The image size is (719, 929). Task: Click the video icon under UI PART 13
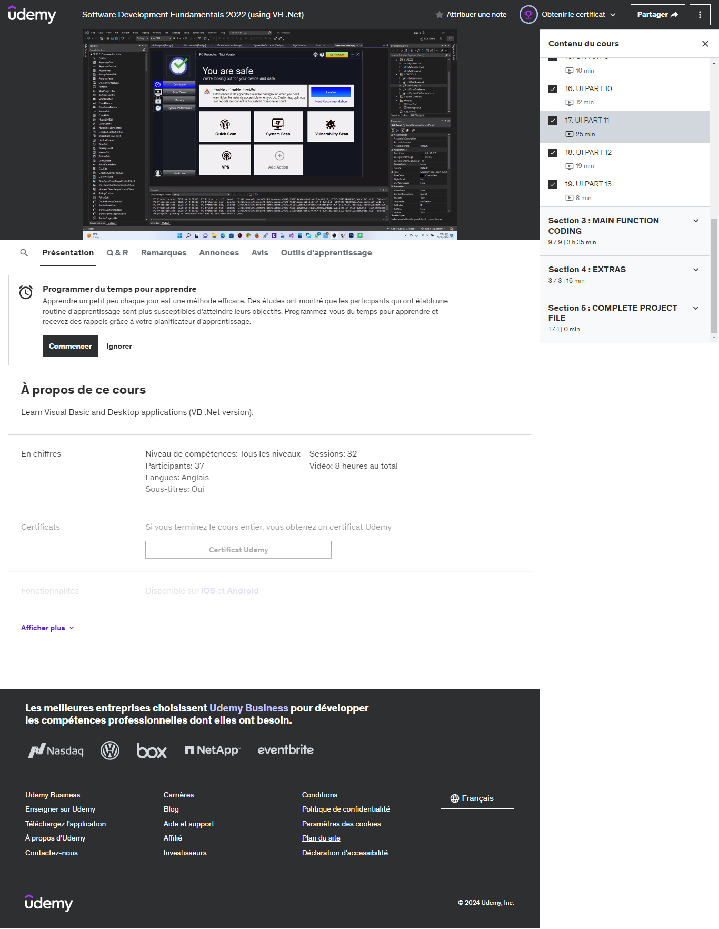pyautogui.click(x=569, y=198)
